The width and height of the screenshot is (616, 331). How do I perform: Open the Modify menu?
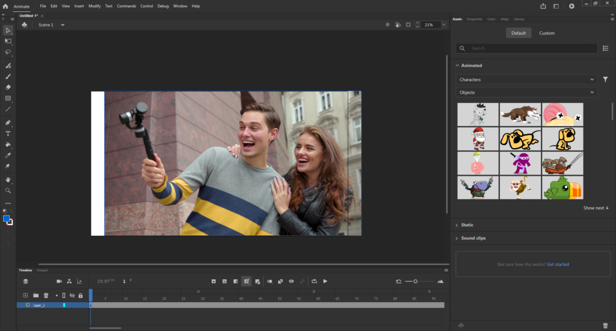[x=94, y=6]
